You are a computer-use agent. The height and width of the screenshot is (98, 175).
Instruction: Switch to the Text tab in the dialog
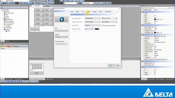83,11
